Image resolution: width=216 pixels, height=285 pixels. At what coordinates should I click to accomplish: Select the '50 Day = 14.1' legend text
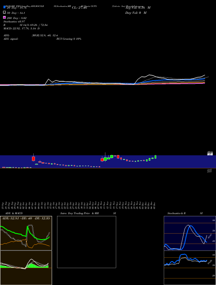pos(16,13)
